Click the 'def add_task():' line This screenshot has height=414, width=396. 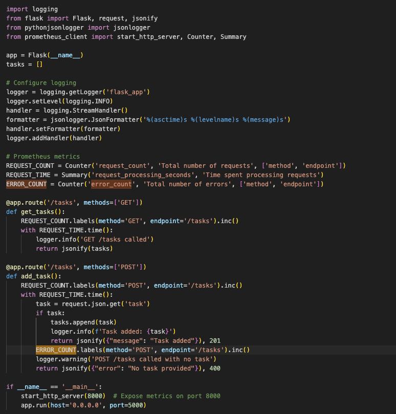point(34,276)
